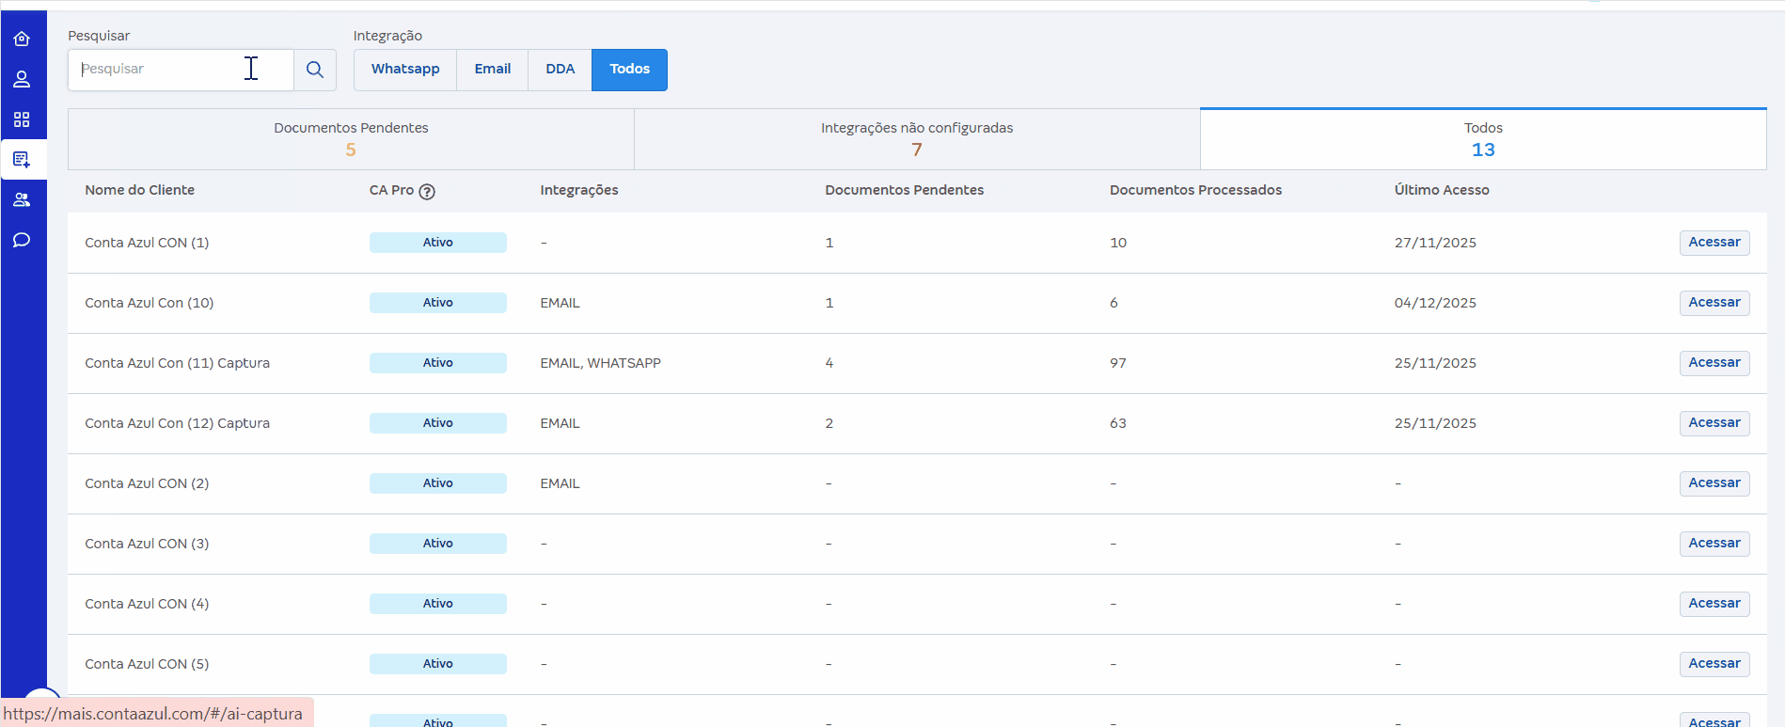
Task: Click Acessar for Conta Azul CON (1)
Action: click(1714, 243)
